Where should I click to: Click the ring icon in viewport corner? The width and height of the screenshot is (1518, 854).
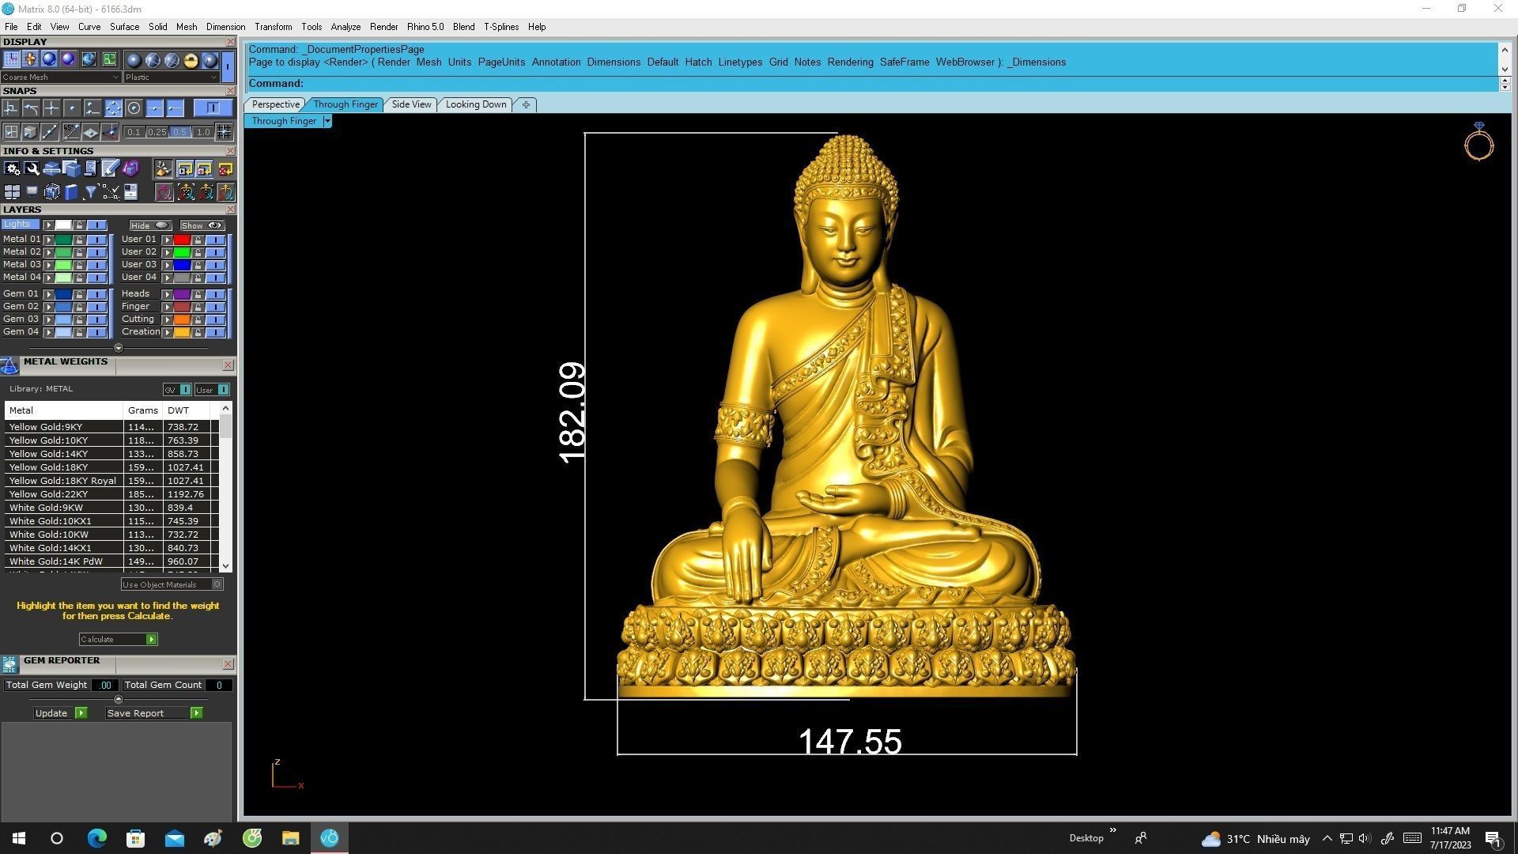pos(1478,142)
